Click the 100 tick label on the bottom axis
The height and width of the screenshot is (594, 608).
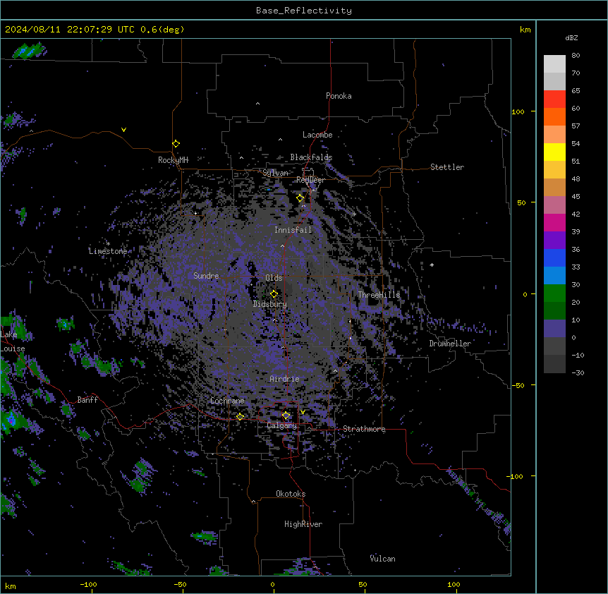point(454,584)
